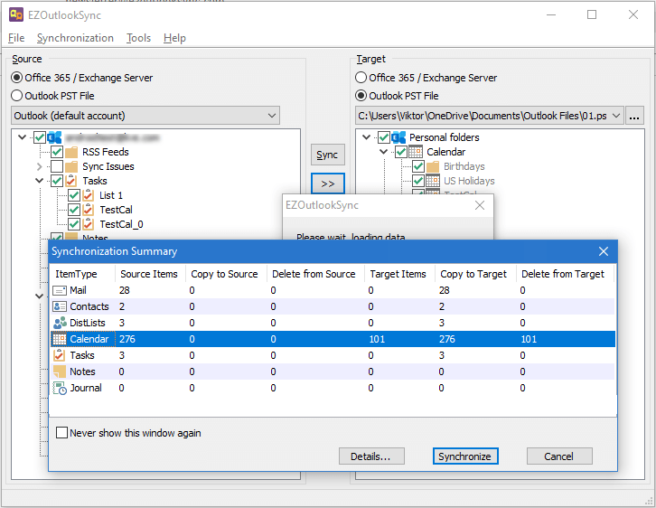Screen dimensions: 656x508
Task: Click the Delete from Target column header
Action: click(x=565, y=274)
